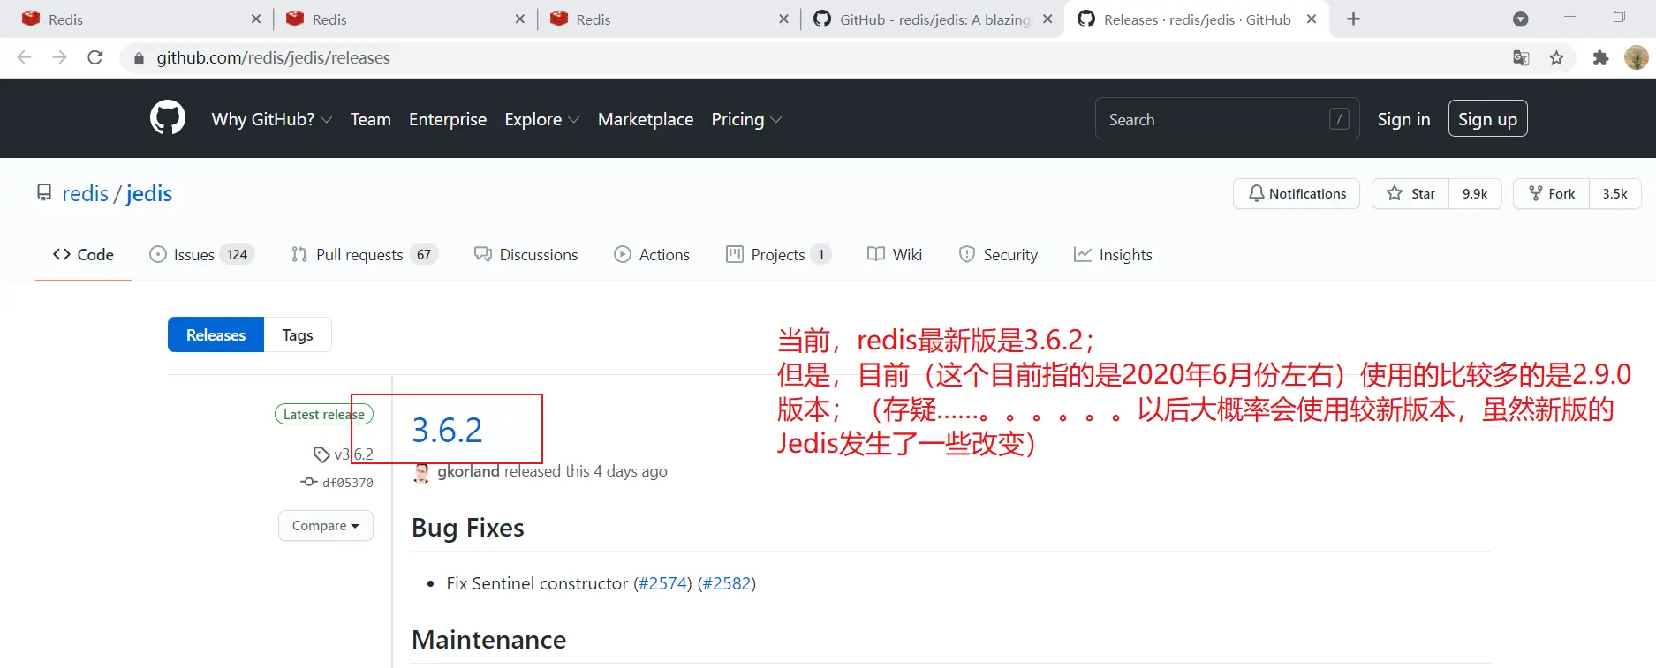This screenshot has height=668, width=1656.
Task: Switch to the Code tab
Action: 83,254
